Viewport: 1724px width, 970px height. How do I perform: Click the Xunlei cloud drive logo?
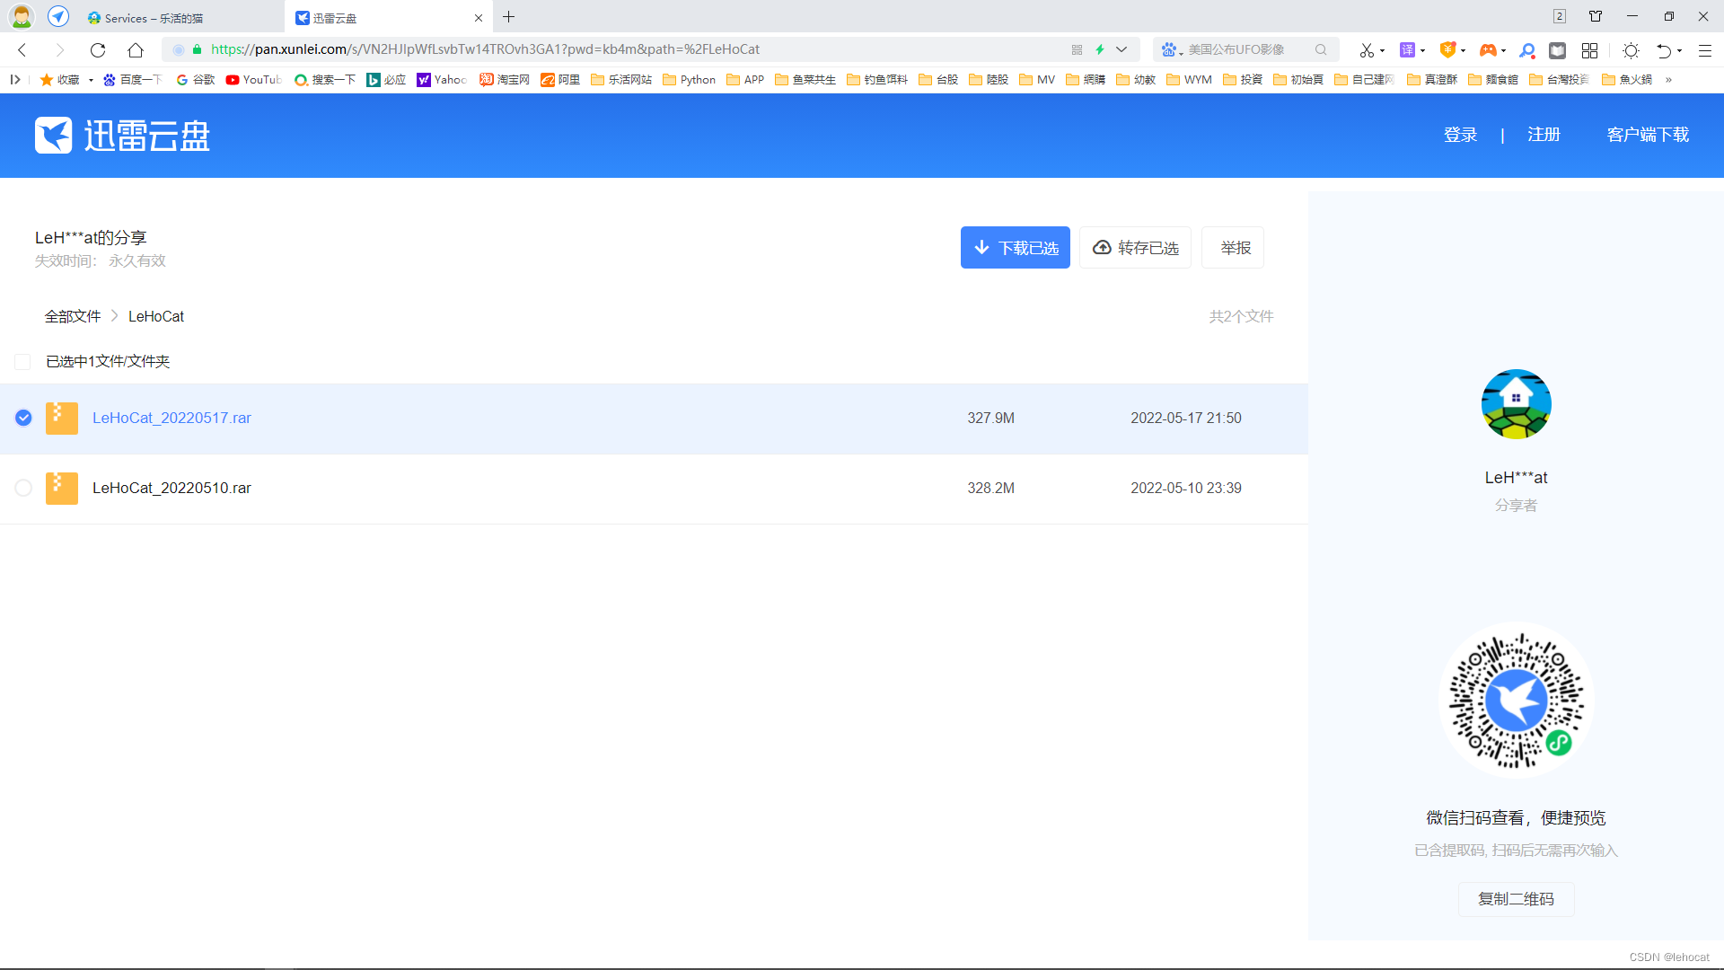point(122,136)
